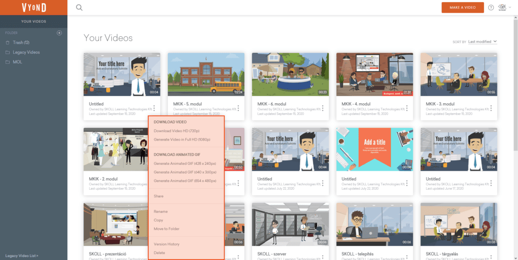Select Version History in the menu
Image resolution: width=518 pixels, height=260 pixels.
pos(166,244)
